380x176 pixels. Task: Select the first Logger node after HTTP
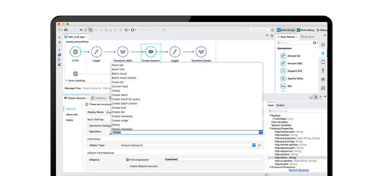[x=96, y=51]
